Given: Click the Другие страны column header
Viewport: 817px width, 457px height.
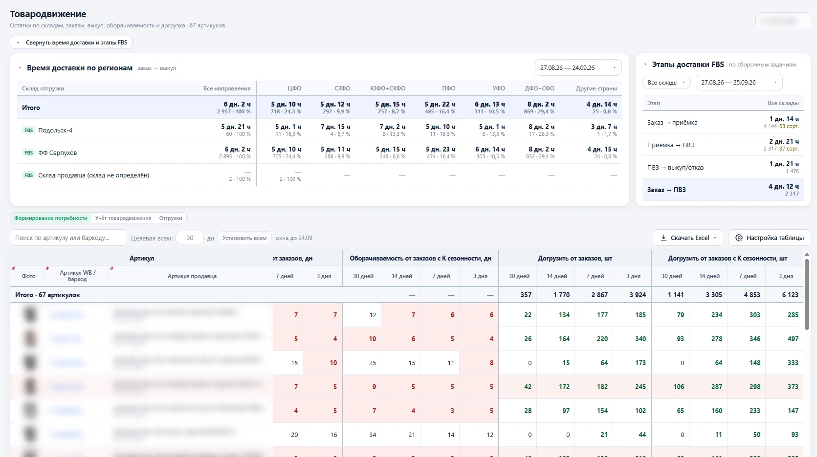Looking at the screenshot, I should 596,88.
